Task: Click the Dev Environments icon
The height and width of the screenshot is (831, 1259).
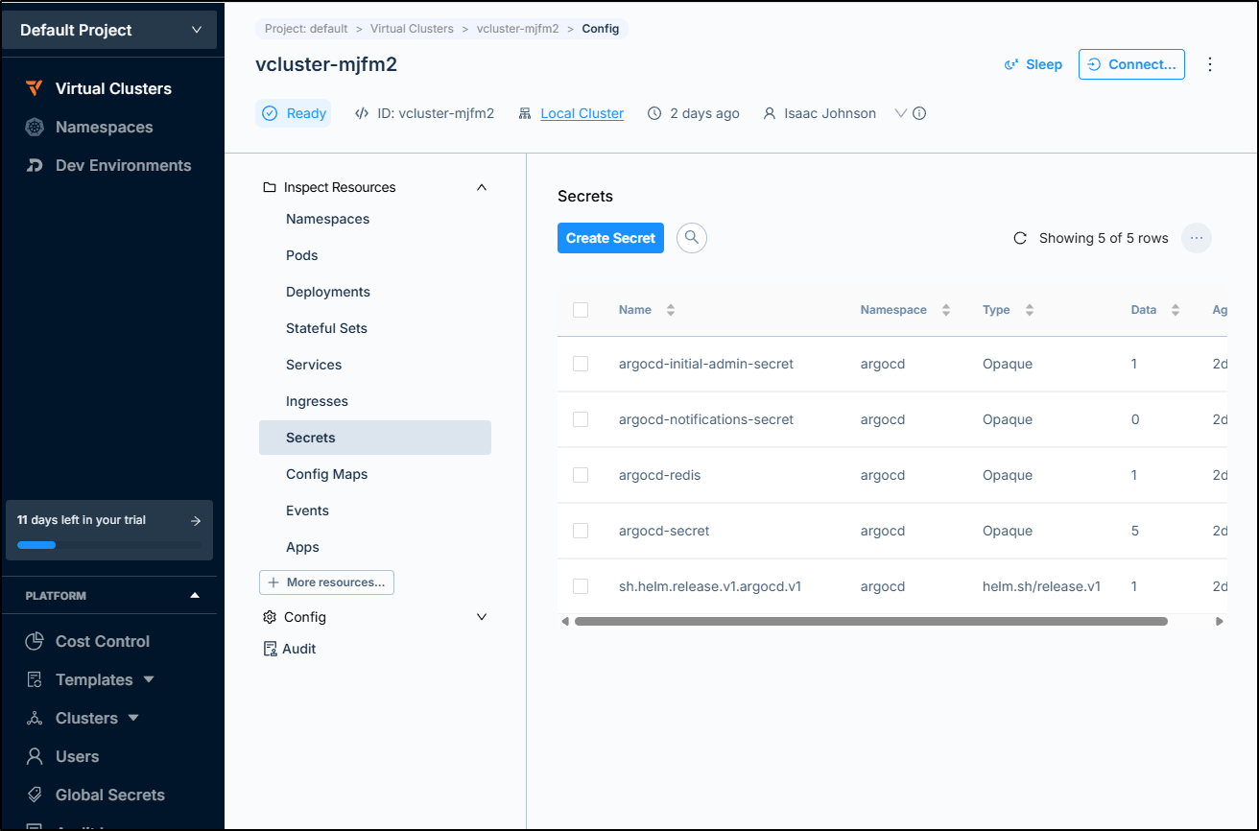Action: click(x=35, y=165)
